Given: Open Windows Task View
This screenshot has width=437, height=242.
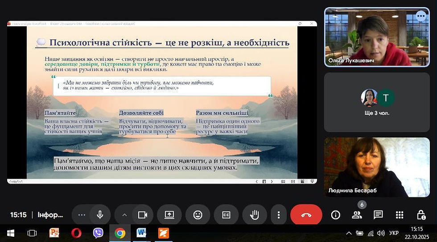Looking at the screenshot, I should coord(32,233).
